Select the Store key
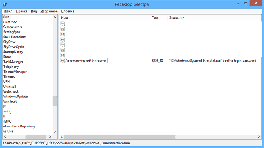The image size is (264, 148). pos(7,57)
